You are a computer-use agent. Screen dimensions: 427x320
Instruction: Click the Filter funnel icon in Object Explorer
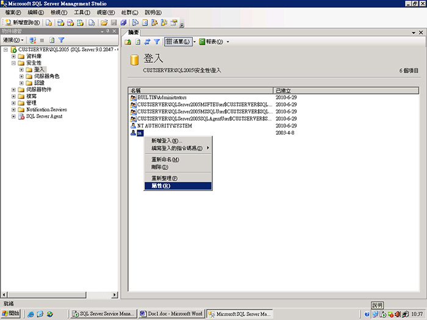coord(61,40)
